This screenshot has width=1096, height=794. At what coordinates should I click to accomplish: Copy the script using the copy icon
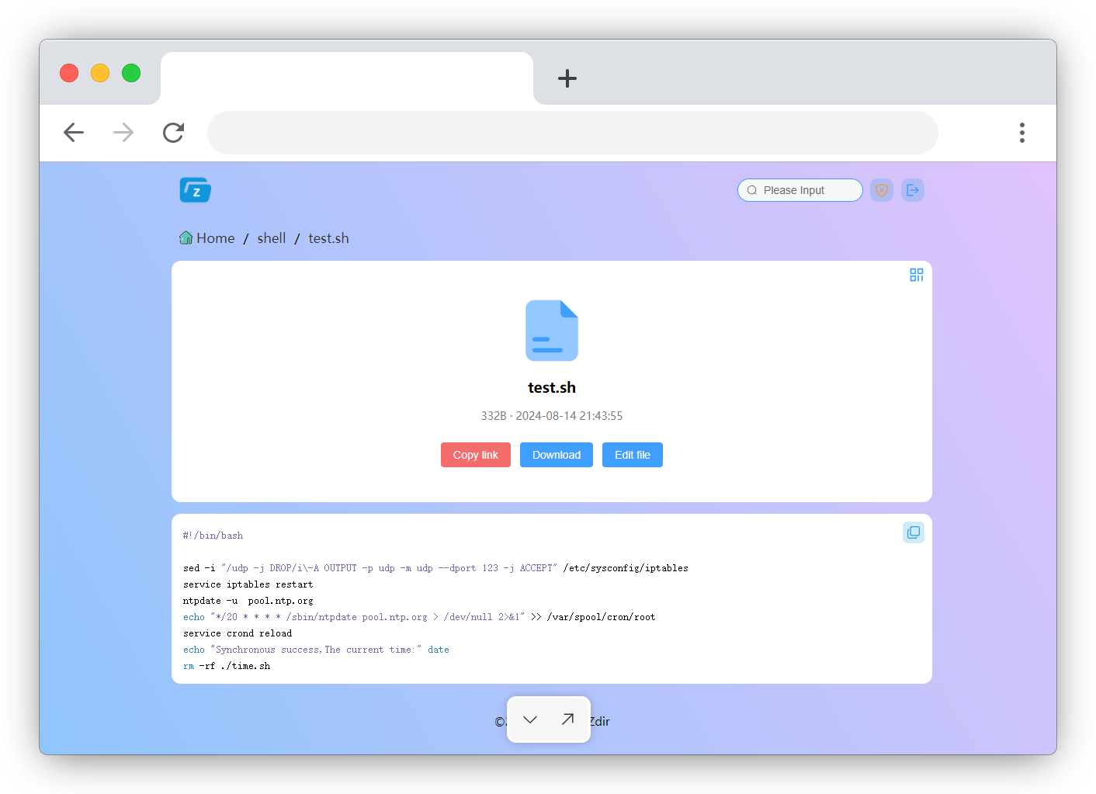pyautogui.click(x=914, y=532)
